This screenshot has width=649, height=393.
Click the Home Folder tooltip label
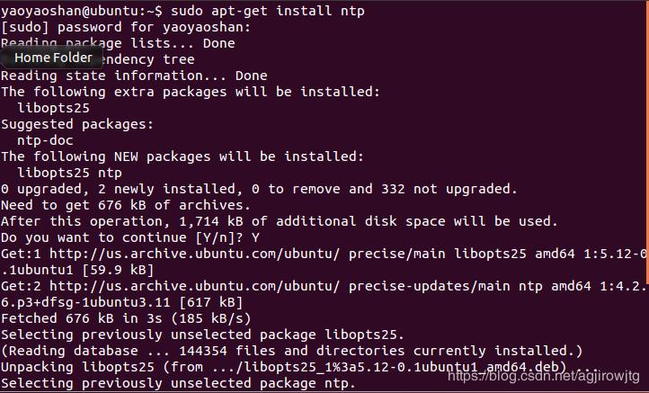coord(53,58)
